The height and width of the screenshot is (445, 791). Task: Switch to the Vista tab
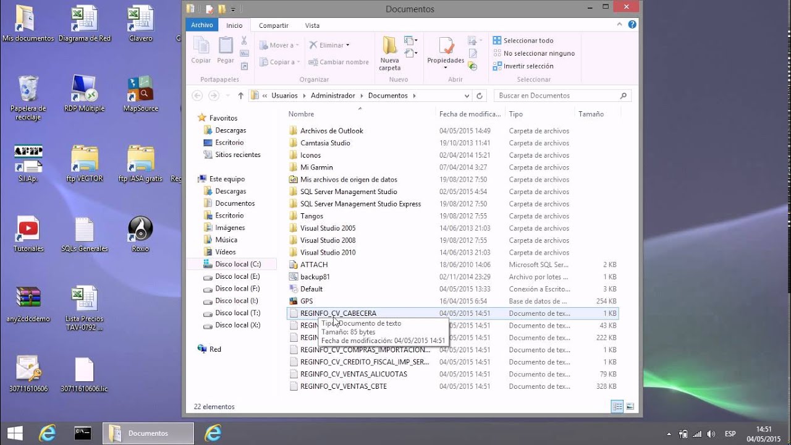[312, 25]
